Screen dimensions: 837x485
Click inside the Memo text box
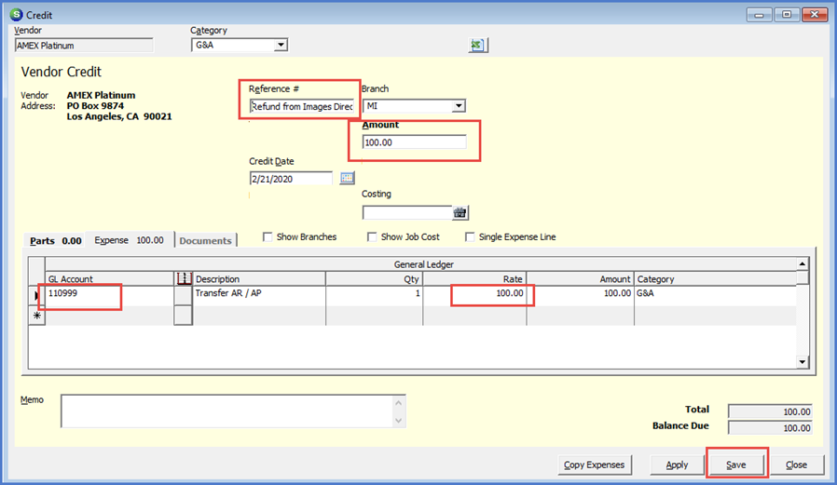point(226,411)
